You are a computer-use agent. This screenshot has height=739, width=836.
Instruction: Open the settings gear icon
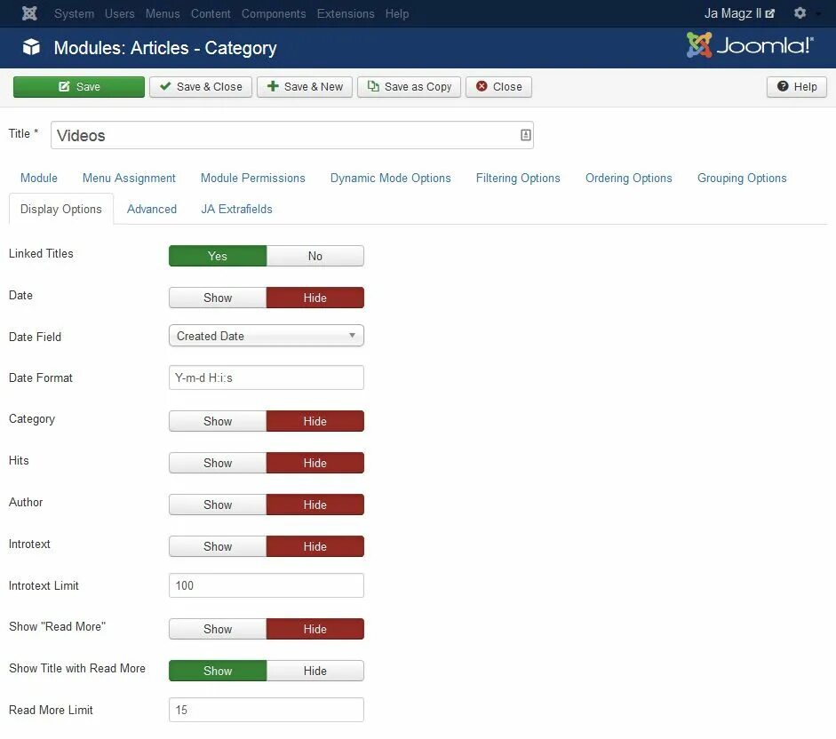(x=800, y=12)
